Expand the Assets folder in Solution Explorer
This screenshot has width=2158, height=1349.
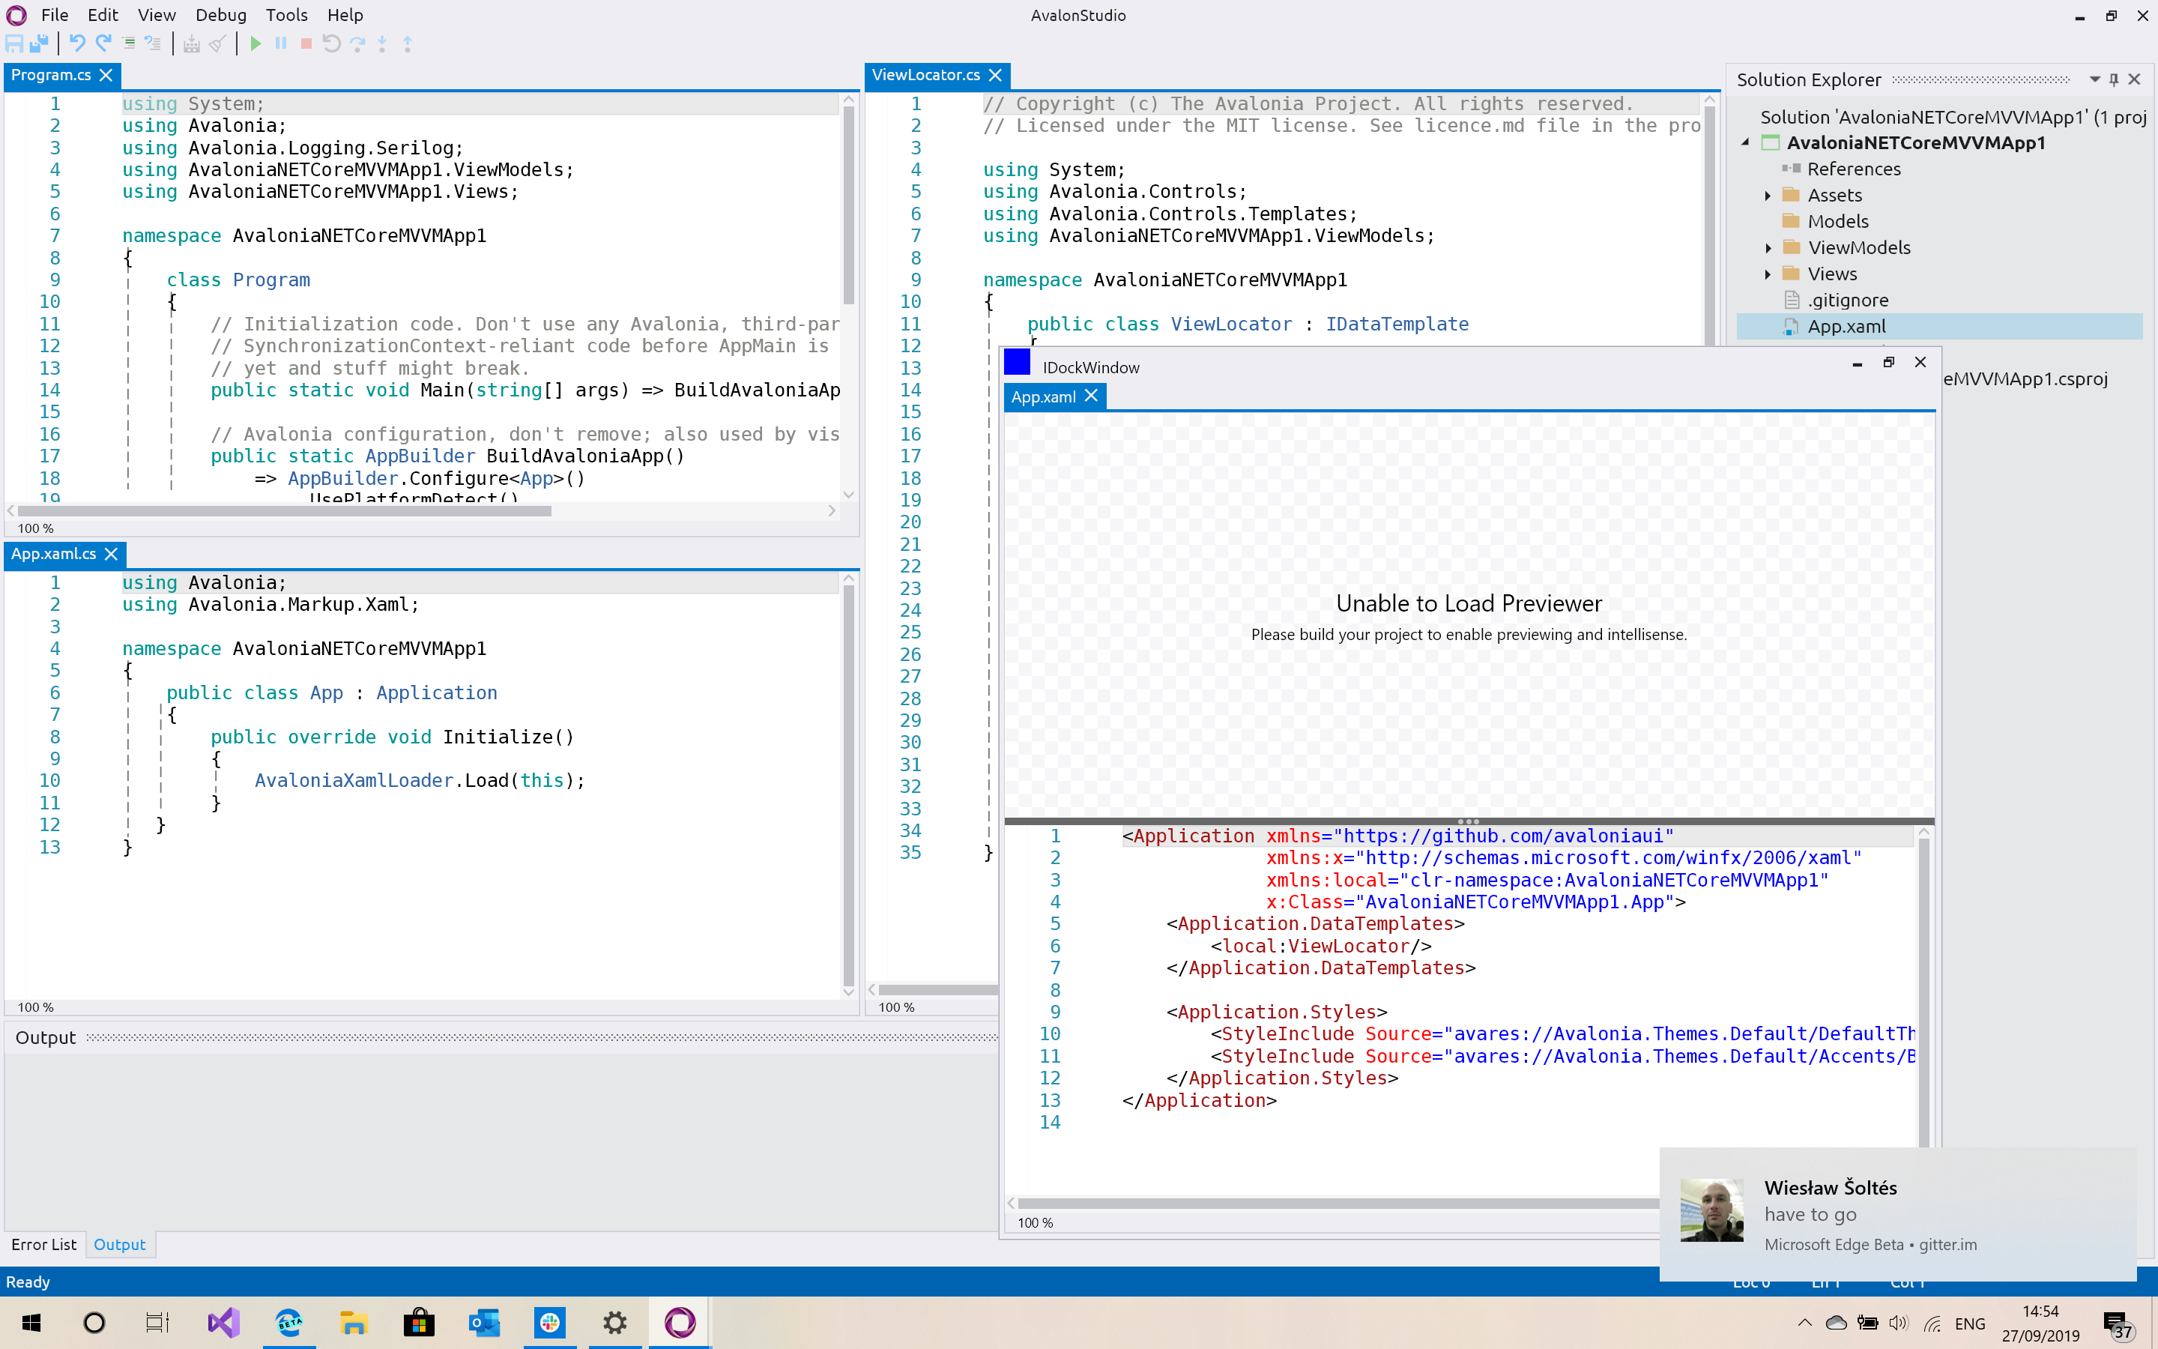(1769, 196)
